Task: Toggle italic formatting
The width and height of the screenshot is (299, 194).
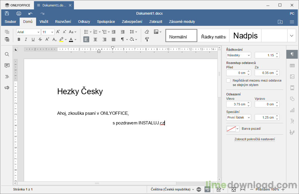Action: click(x=26, y=39)
